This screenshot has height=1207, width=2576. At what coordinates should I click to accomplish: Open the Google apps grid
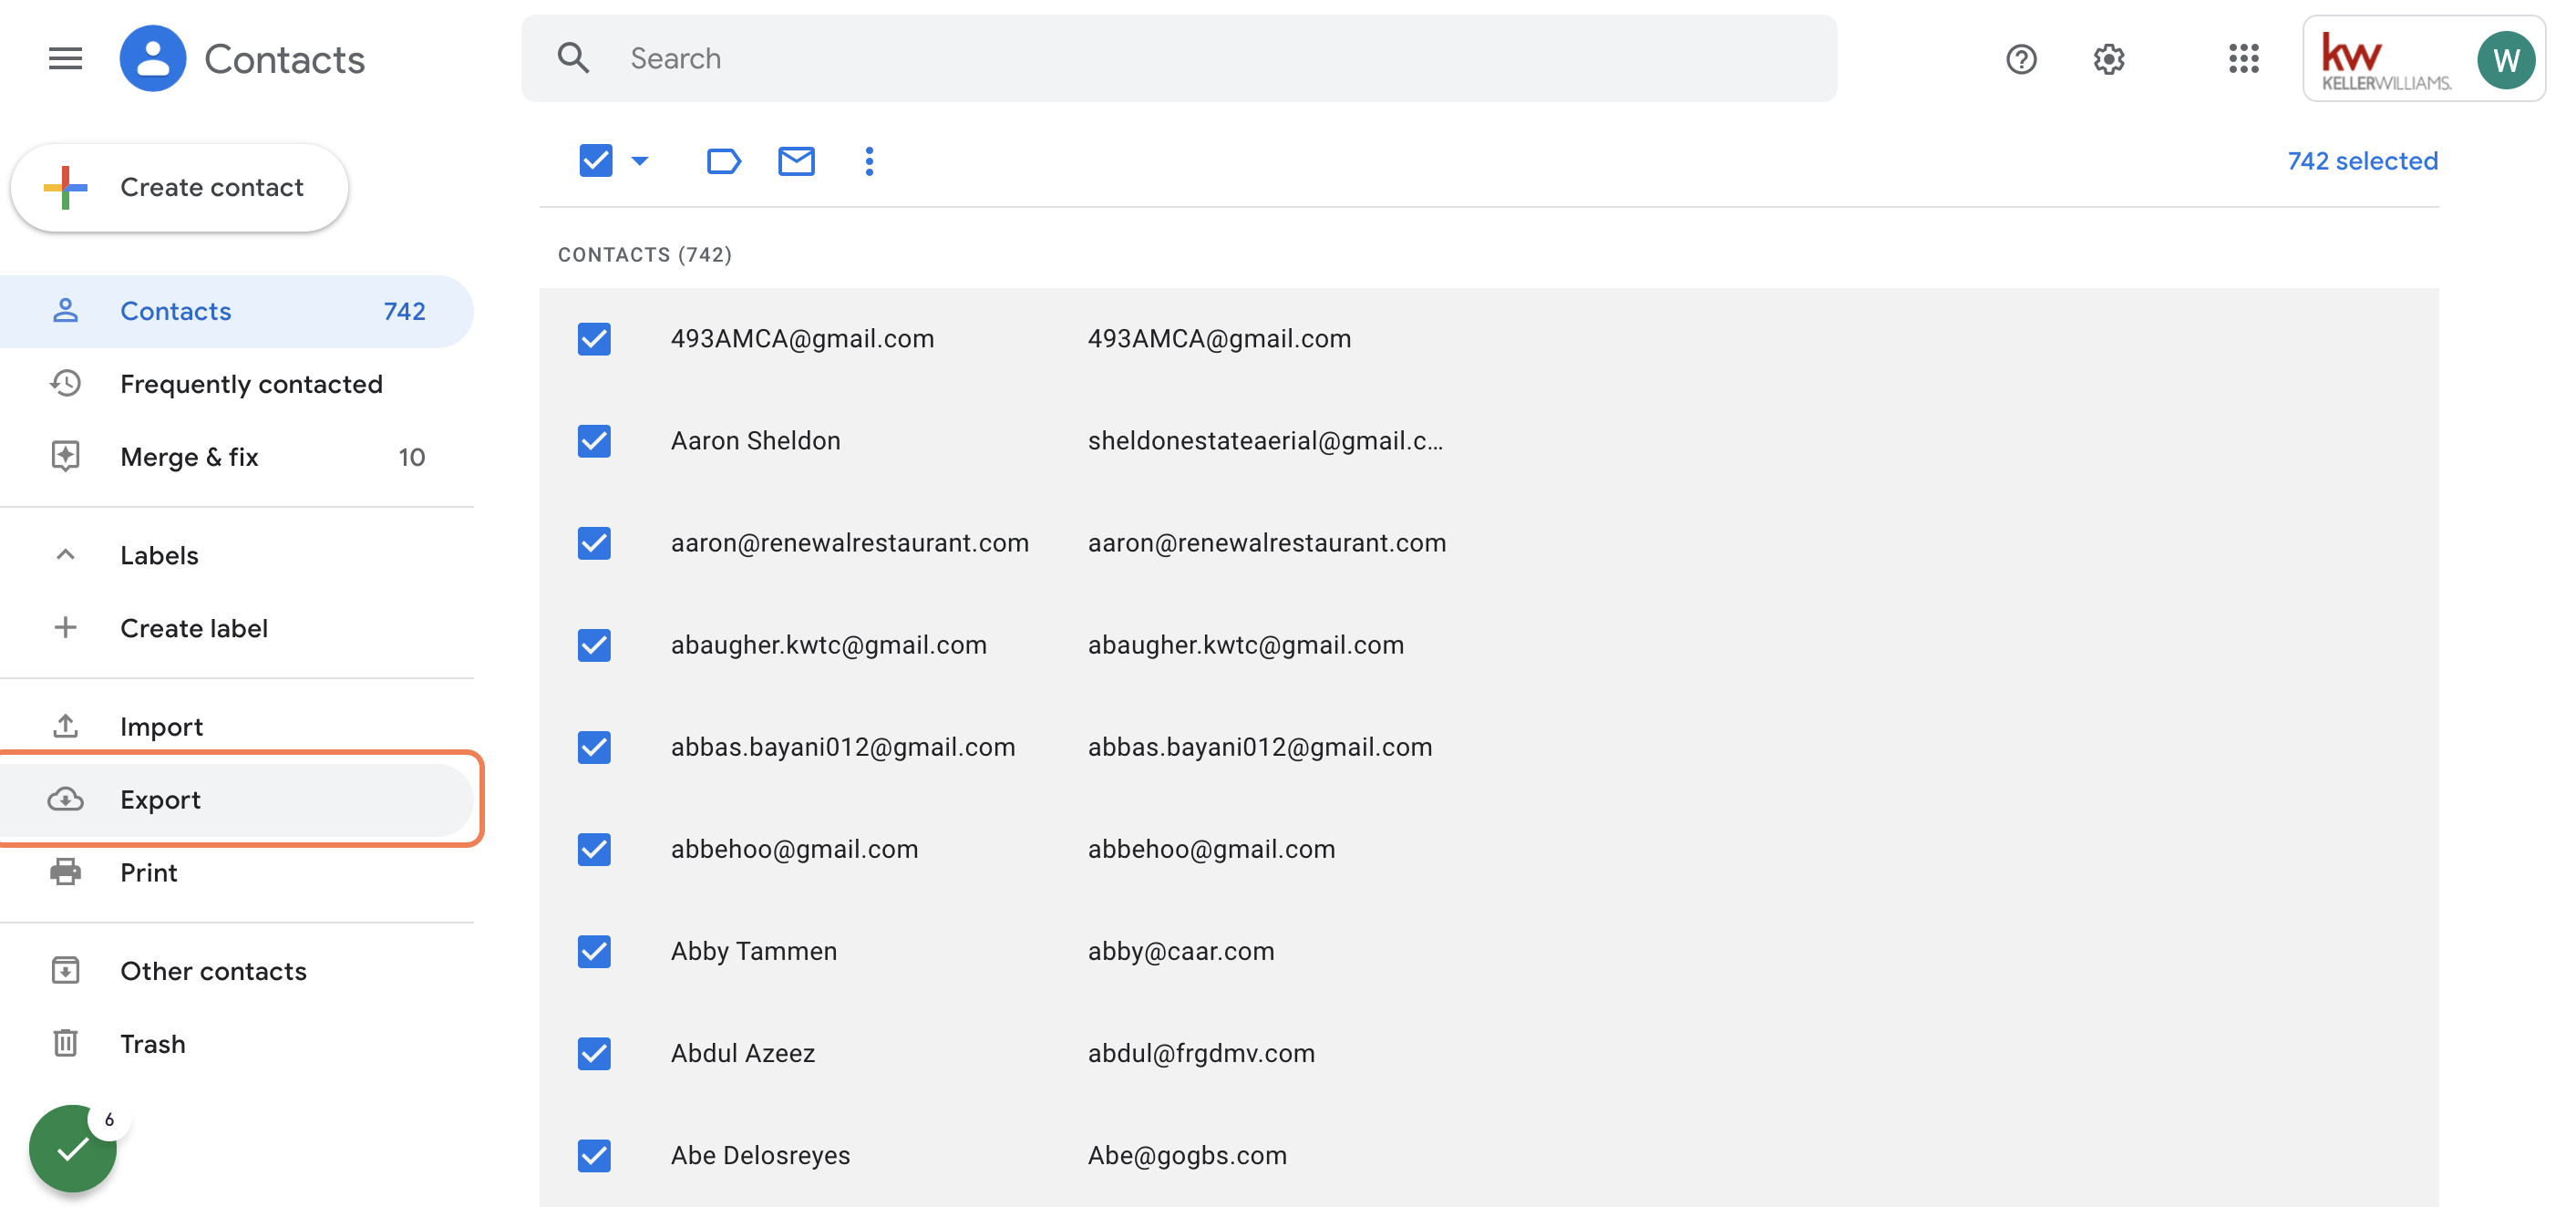click(2243, 59)
